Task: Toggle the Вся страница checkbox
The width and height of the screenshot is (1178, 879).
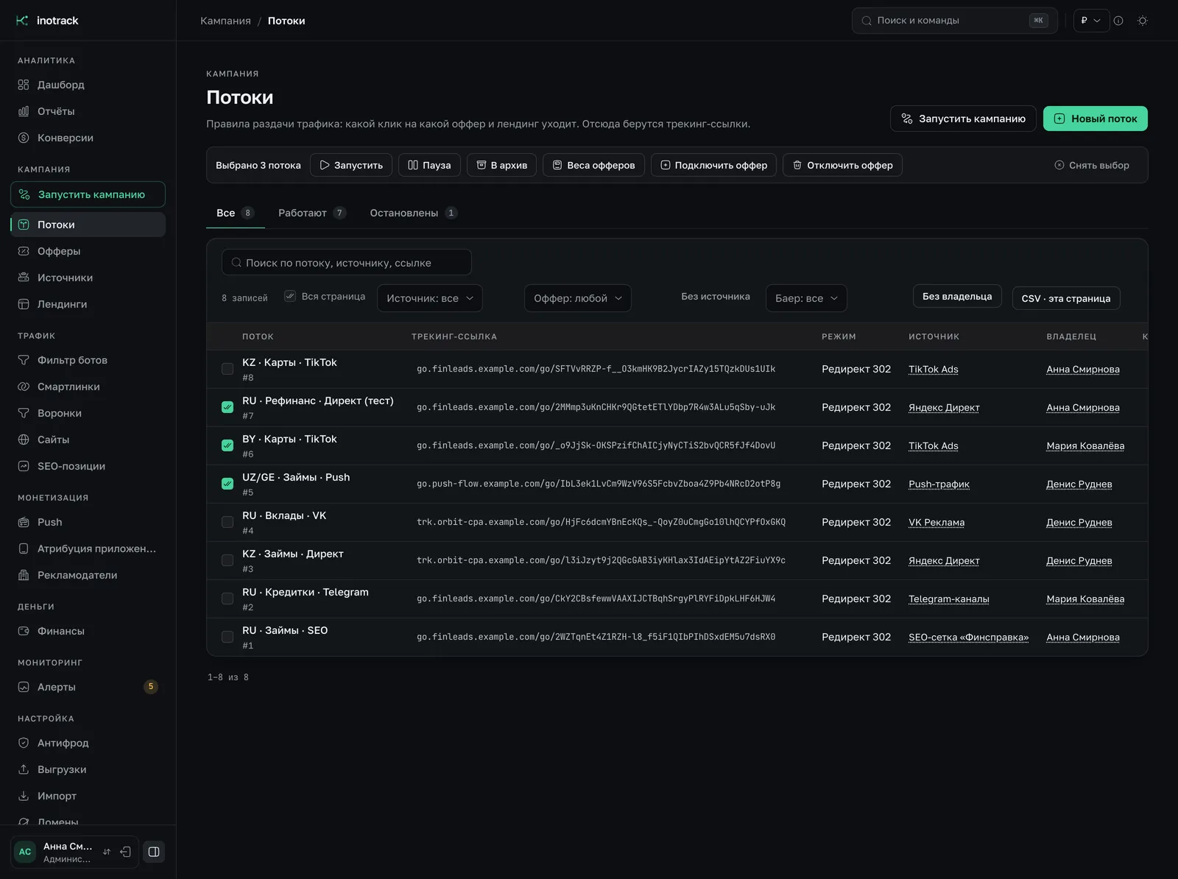Action: pyautogui.click(x=290, y=296)
